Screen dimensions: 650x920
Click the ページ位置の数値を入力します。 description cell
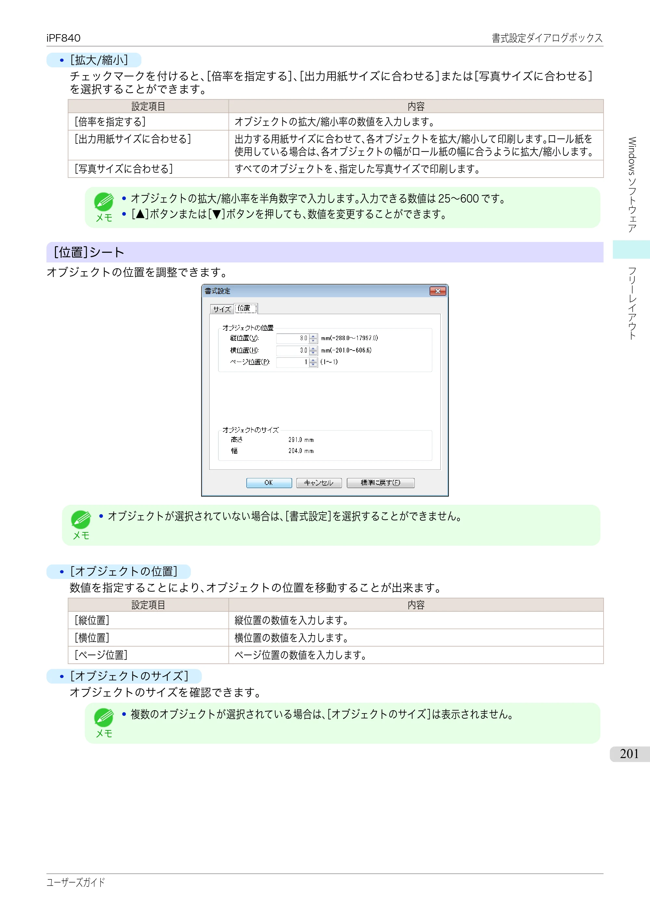pyautogui.click(x=416, y=655)
